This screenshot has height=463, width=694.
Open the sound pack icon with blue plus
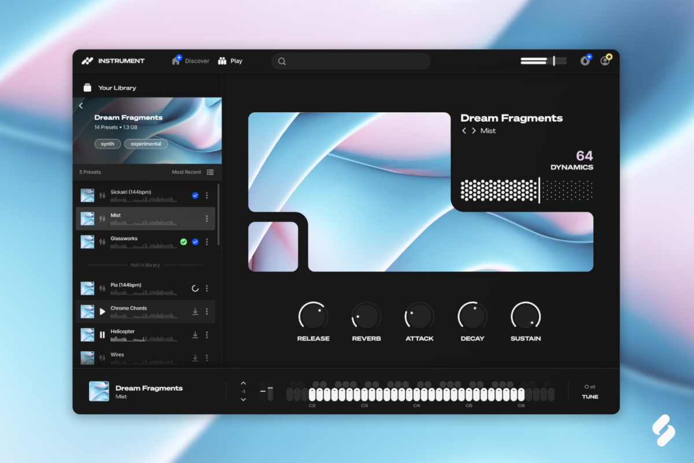click(x=585, y=61)
